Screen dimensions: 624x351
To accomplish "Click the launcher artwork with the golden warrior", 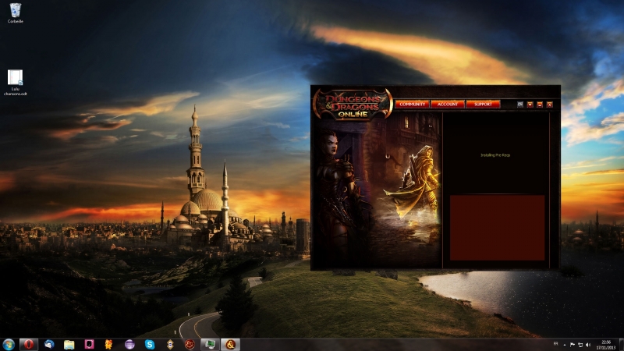I will tap(377, 190).
